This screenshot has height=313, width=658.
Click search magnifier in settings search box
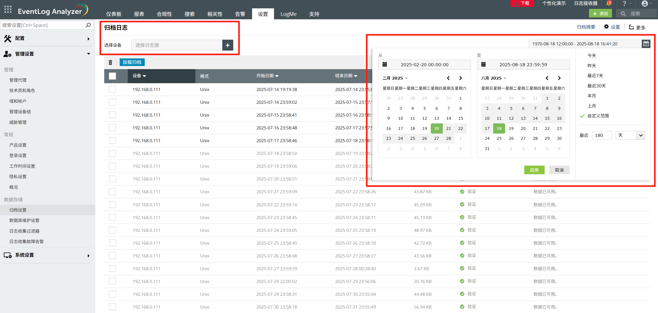pos(88,25)
